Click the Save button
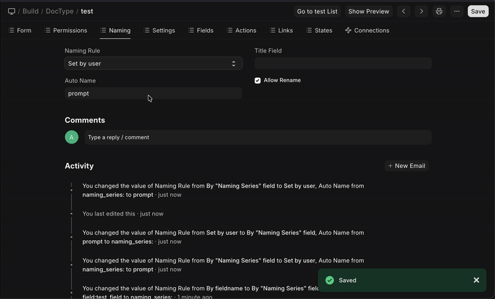 pyautogui.click(x=478, y=11)
